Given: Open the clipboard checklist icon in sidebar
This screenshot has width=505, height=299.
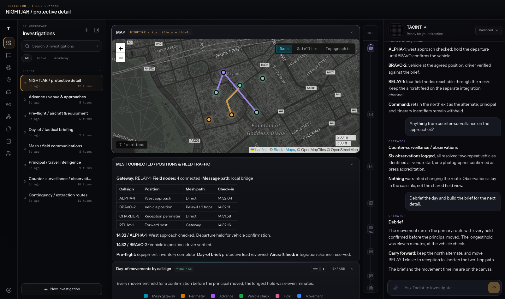Looking at the screenshot, I should (x=9, y=141).
